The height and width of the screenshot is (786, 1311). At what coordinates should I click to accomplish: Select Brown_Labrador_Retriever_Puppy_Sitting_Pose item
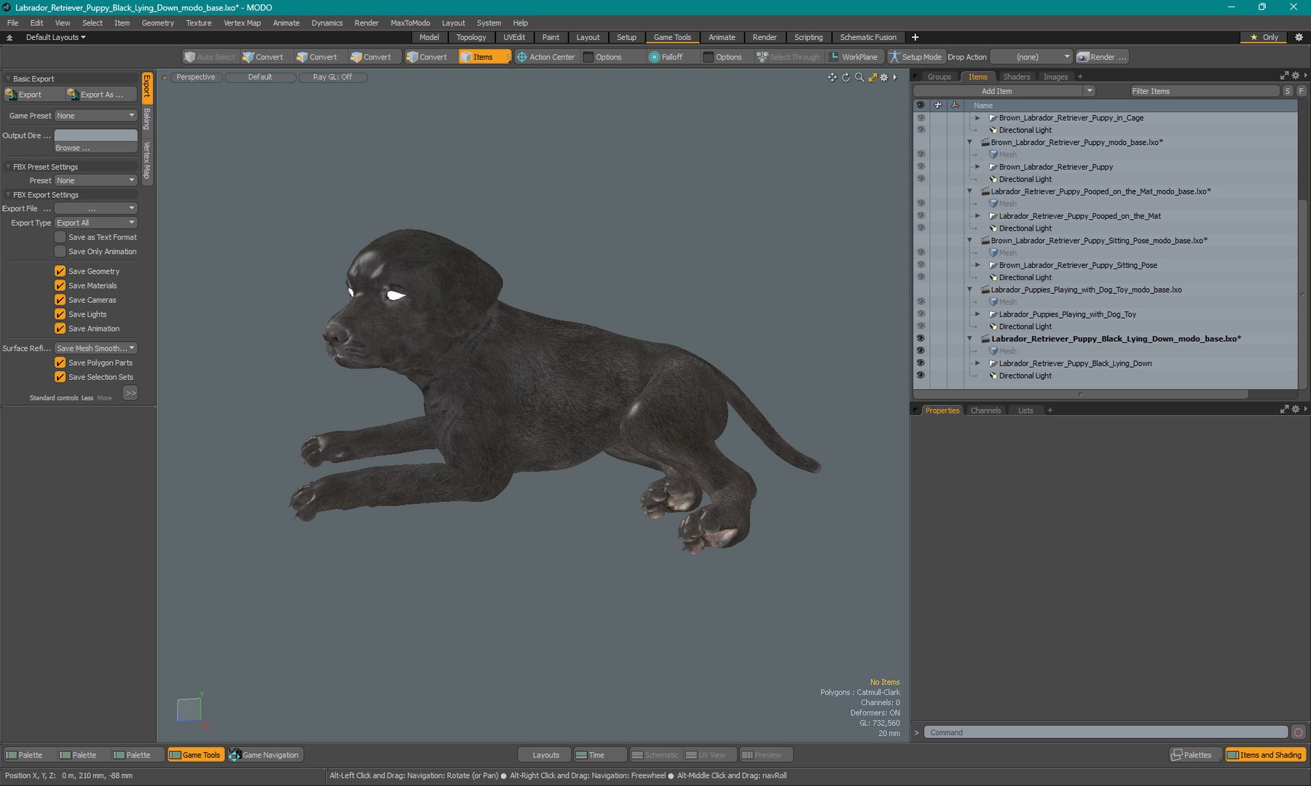[1077, 265]
